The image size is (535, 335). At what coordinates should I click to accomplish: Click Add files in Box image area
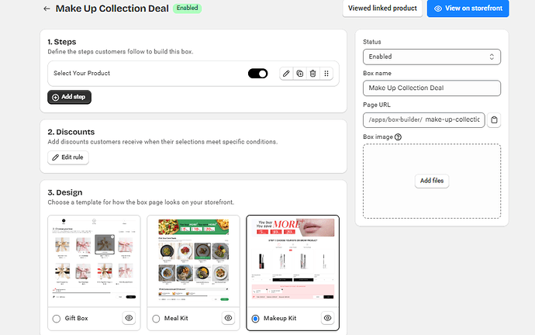pyautogui.click(x=431, y=181)
